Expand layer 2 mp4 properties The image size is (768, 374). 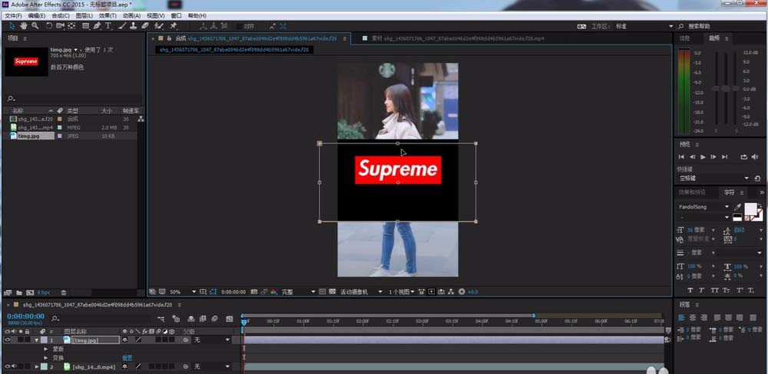point(37,366)
